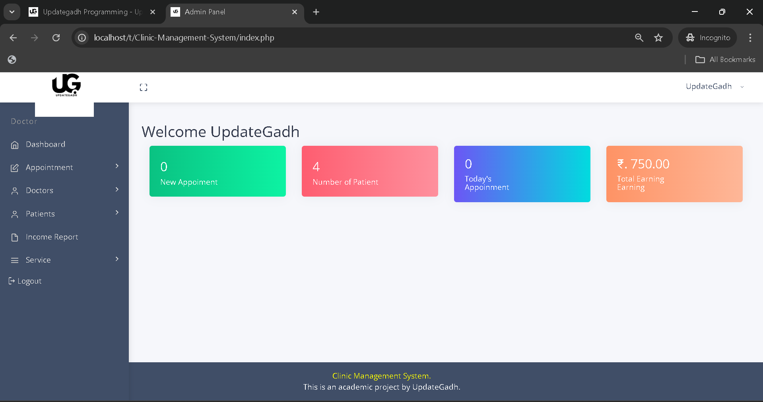
Task: Expand the Patients submenu
Action: point(117,213)
